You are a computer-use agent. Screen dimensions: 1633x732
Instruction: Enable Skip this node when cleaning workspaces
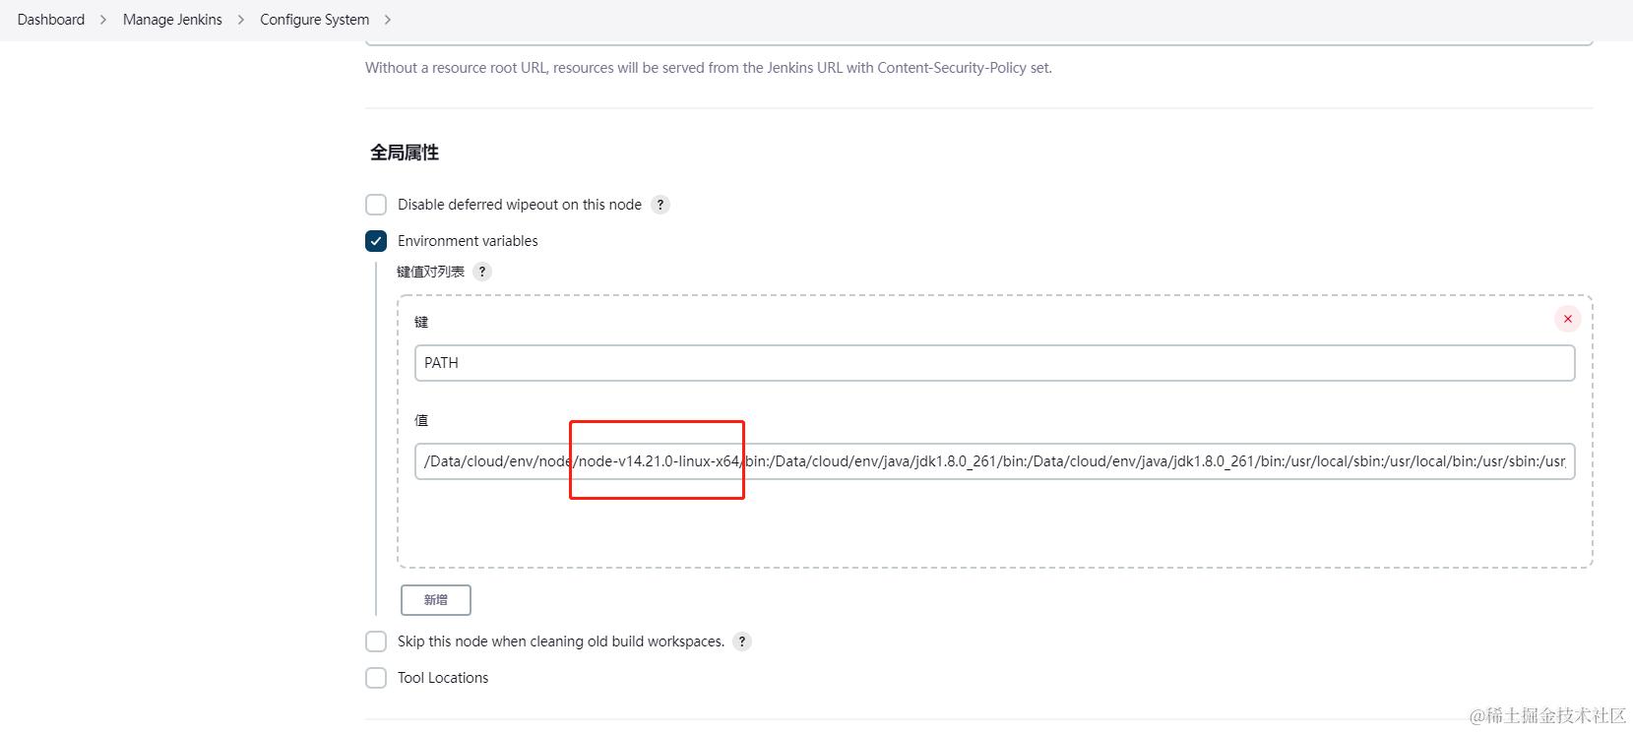(x=376, y=641)
